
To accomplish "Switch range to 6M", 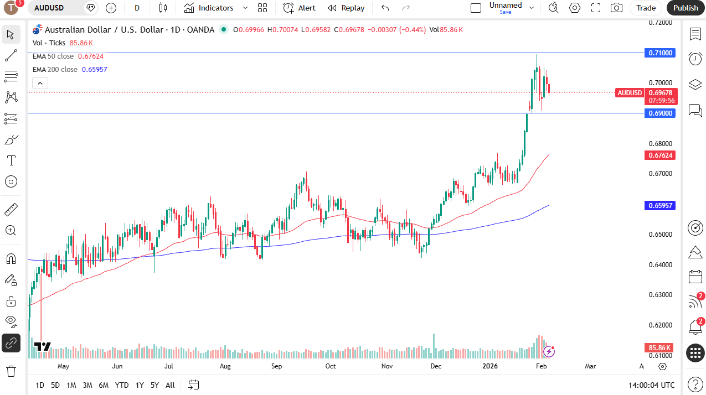I will pyautogui.click(x=104, y=385).
